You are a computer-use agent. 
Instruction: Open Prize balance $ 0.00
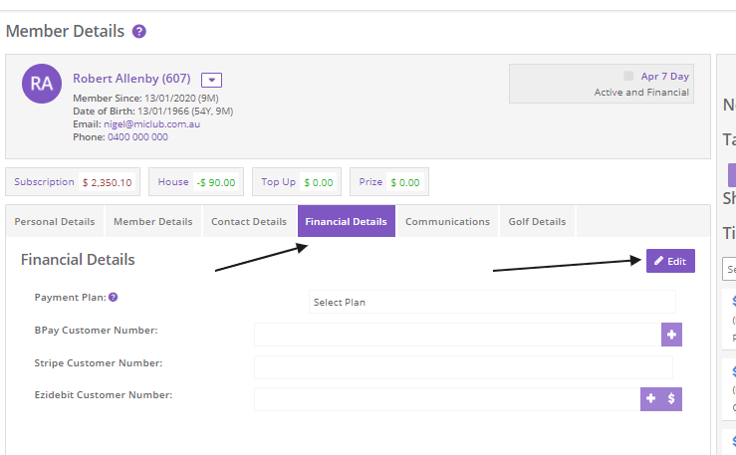click(389, 182)
